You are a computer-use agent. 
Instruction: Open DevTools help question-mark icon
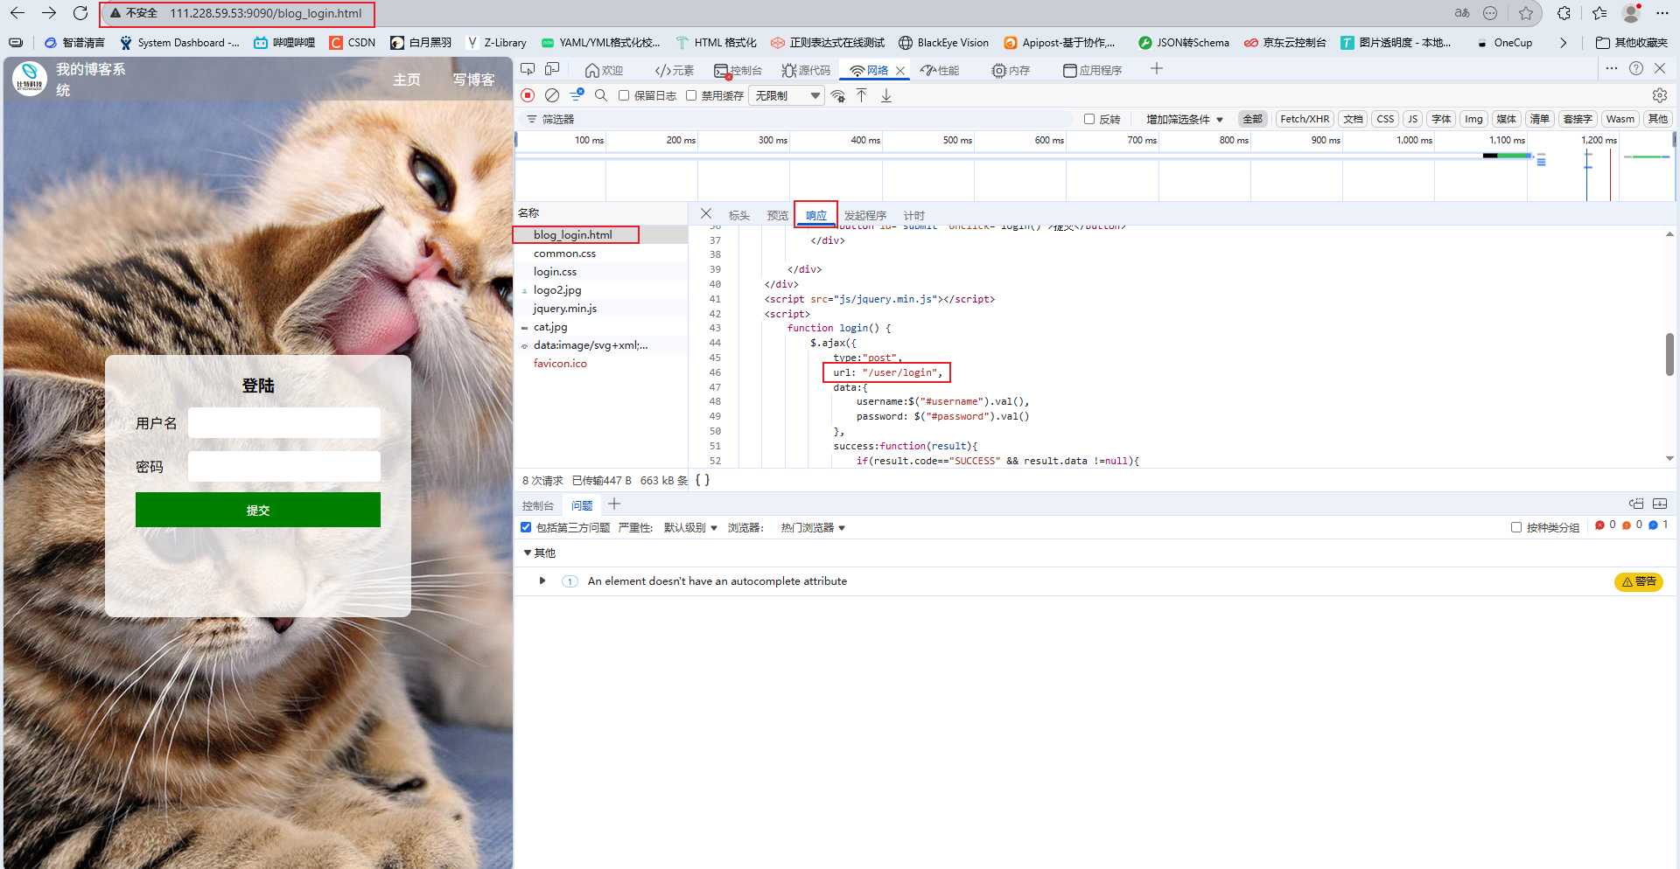point(1636,68)
